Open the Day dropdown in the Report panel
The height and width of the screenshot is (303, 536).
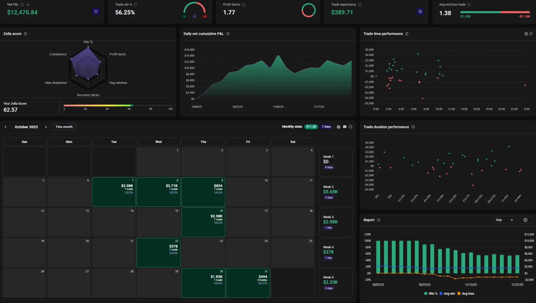point(504,220)
